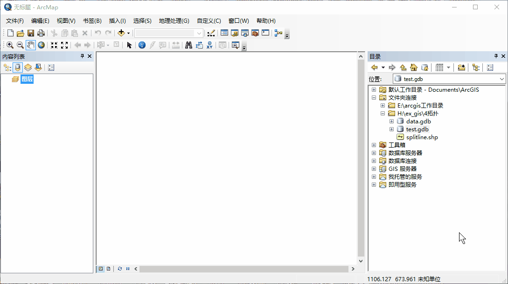Switch to Layout View at the map bottom
The width and height of the screenshot is (508, 284).
(x=109, y=269)
